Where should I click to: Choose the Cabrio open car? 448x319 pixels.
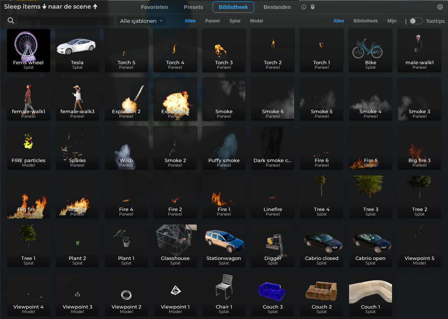pyautogui.click(x=370, y=246)
